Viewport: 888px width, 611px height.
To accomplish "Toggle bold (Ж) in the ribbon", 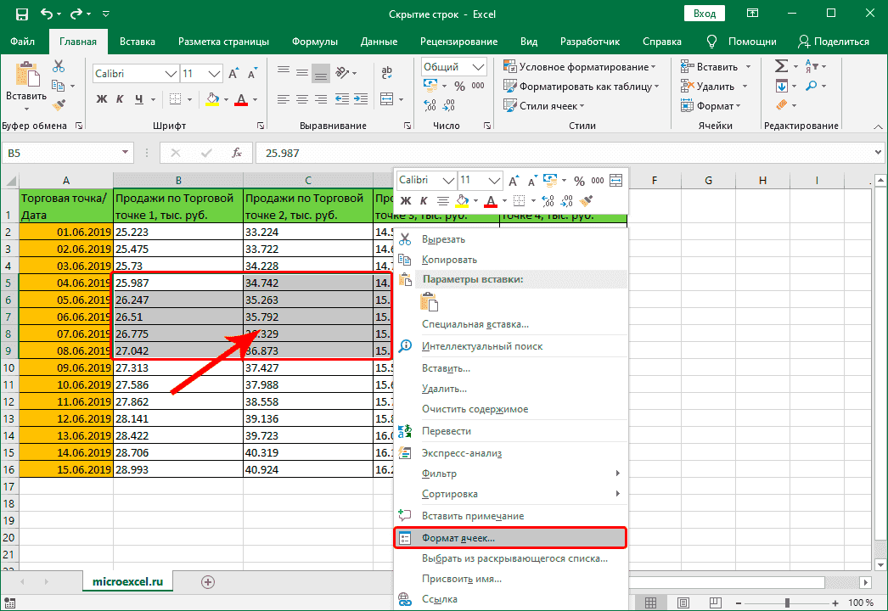I will (102, 99).
